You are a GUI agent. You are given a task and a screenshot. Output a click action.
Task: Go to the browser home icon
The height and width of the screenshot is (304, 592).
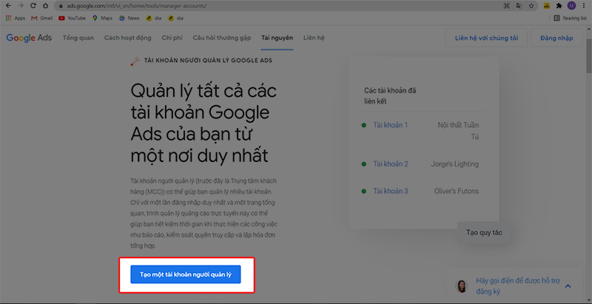pyautogui.click(x=46, y=5)
